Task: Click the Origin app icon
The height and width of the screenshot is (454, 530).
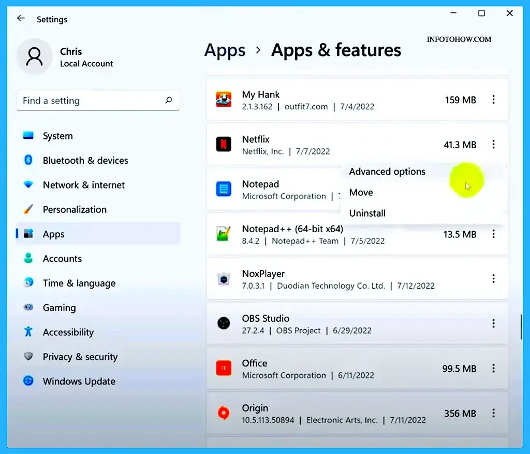Action: (224, 413)
